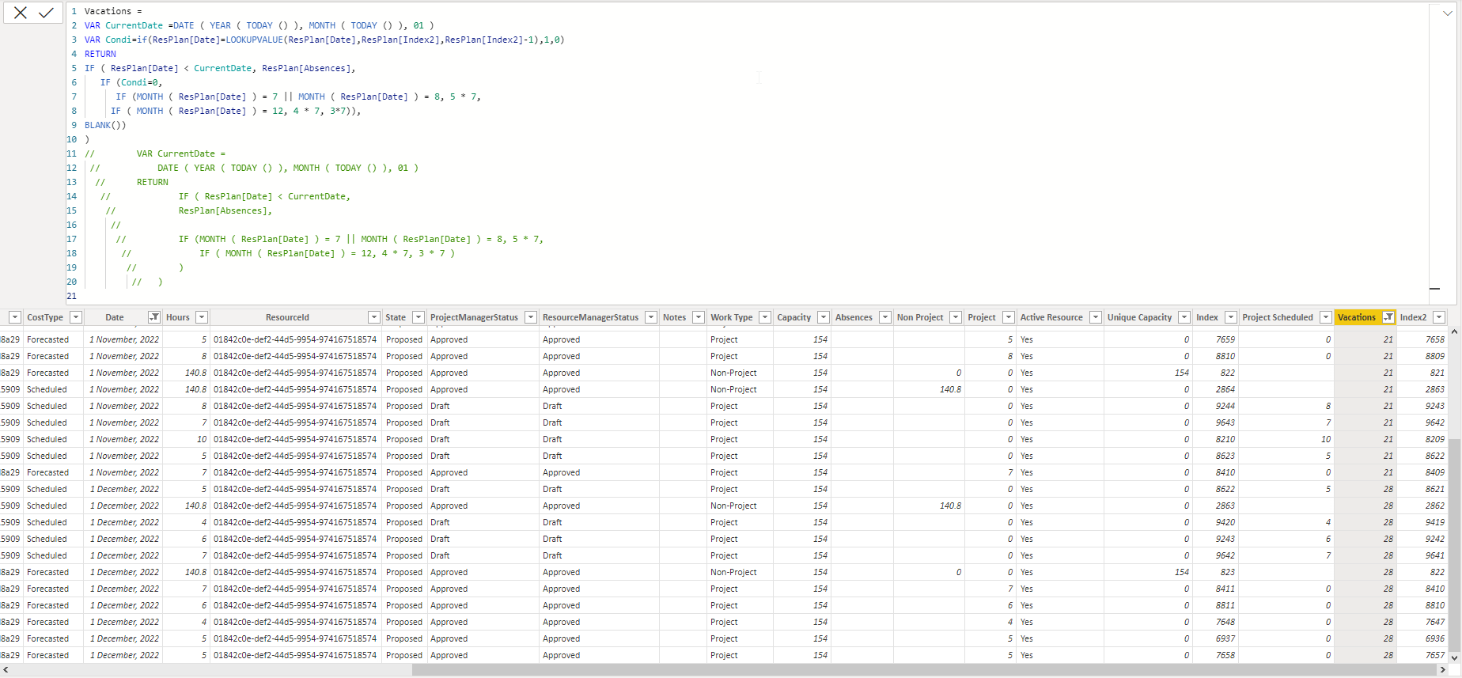Screen dimensions: 1462x678
Task: Expand the Work Type column dropdown
Action: coord(765,317)
